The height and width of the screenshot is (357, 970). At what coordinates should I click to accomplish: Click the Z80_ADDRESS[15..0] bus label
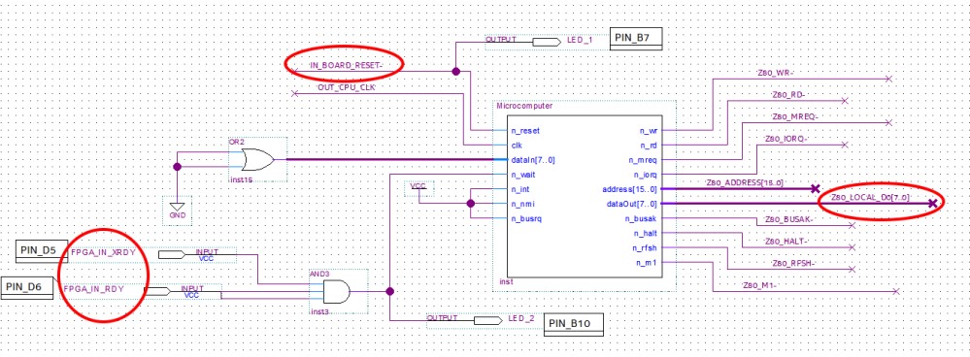[x=745, y=182]
